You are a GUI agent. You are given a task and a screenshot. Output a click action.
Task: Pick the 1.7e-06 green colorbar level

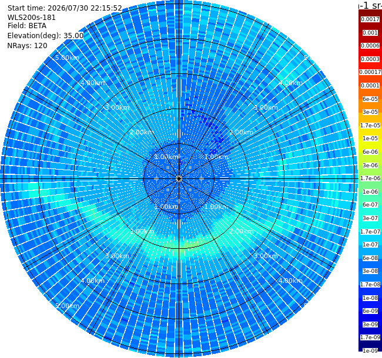point(370,178)
